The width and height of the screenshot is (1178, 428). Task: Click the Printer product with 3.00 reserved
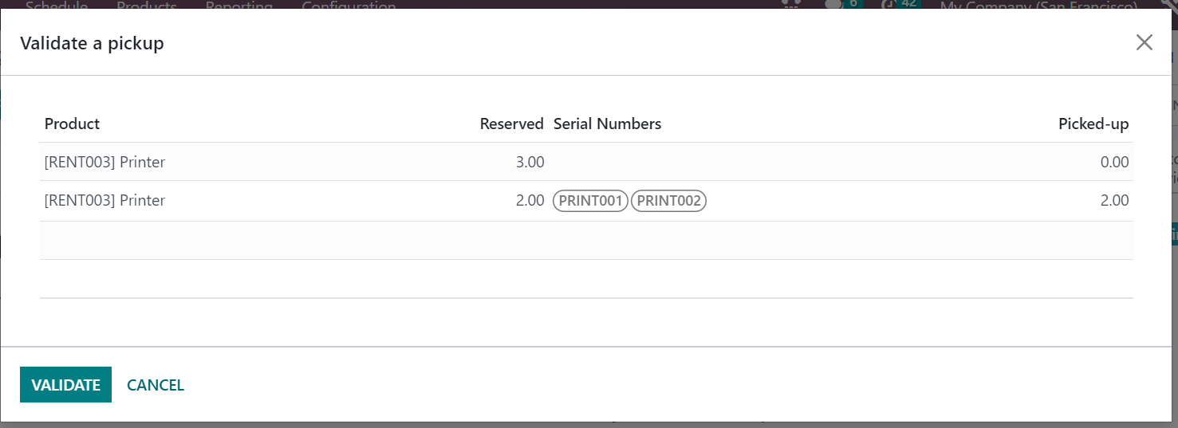(x=104, y=163)
